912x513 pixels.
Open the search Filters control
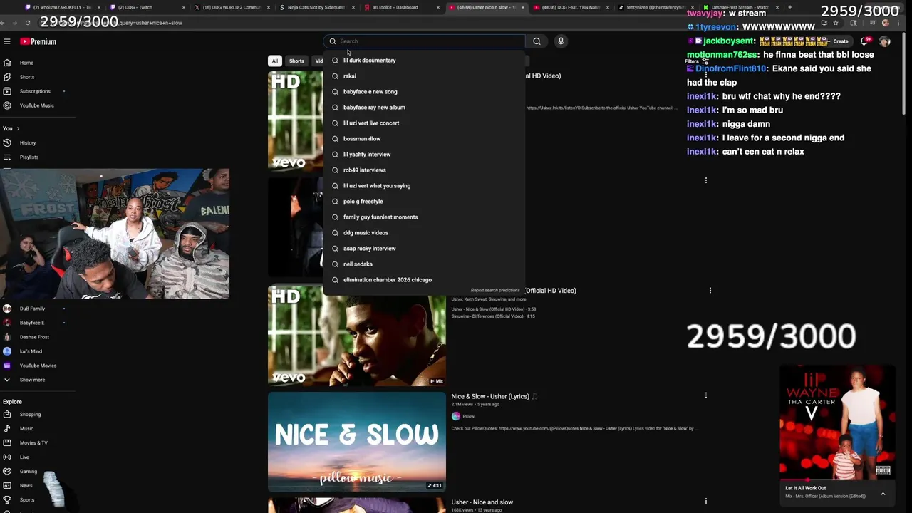(696, 61)
